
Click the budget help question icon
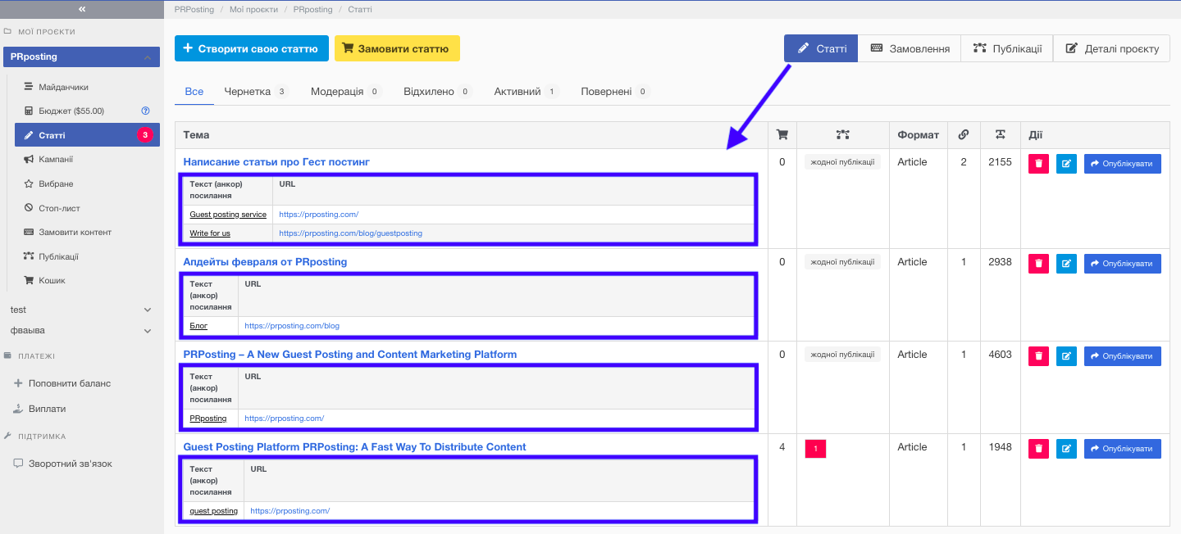pos(145,111)
